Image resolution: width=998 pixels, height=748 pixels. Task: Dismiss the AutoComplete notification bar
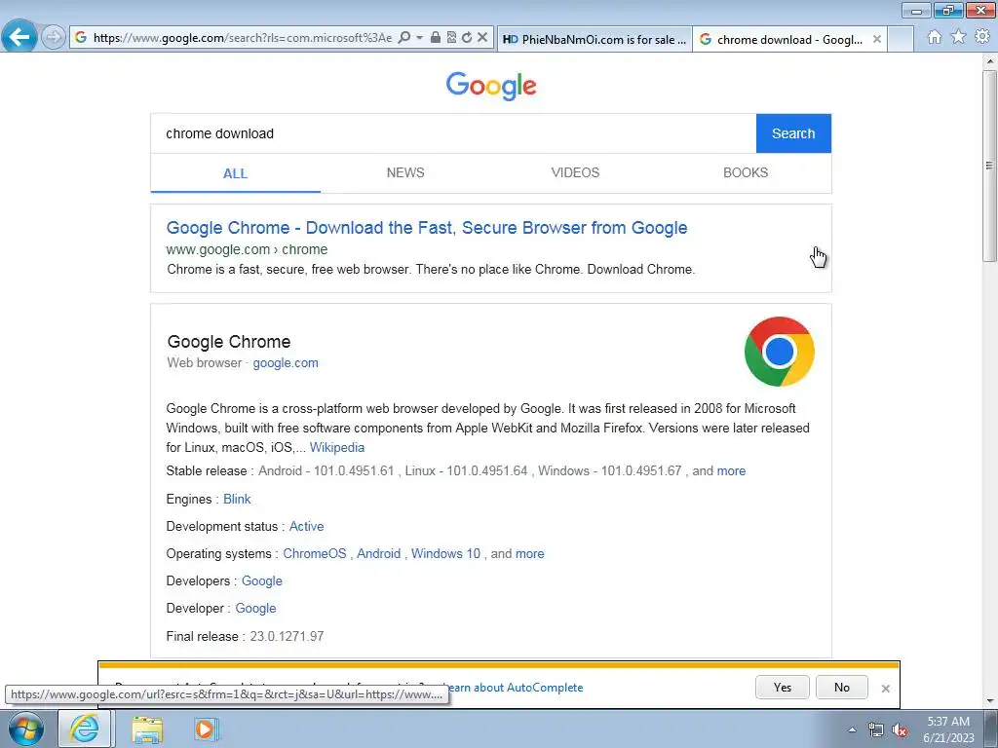tap(885, 689)
